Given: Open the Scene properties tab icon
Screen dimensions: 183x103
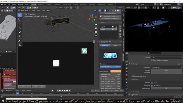Looking at the screenshot, I should point(127,72).
